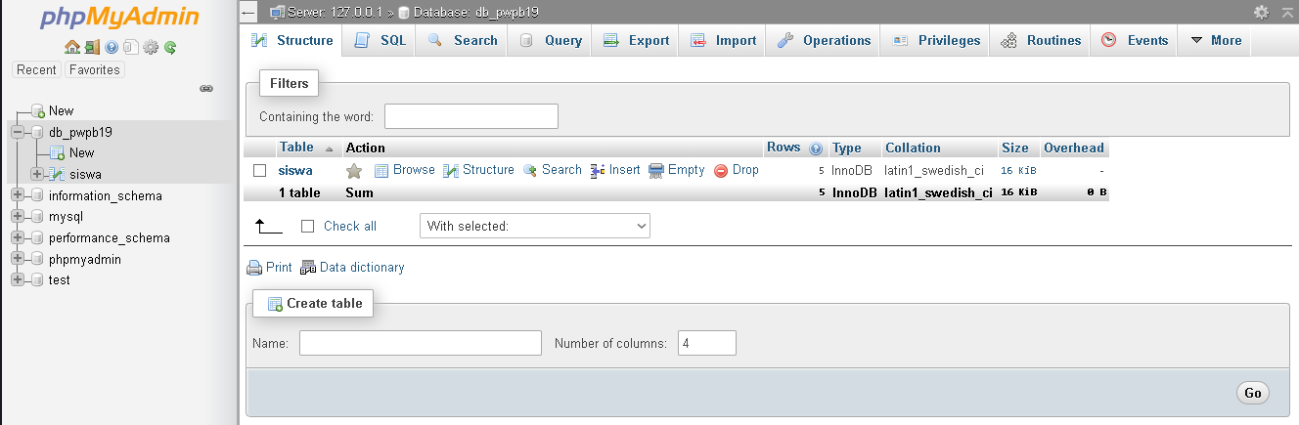Click the Drop action for siswa table
The height and width of the screenshot is (425, 1299).
tap(737, 170)
